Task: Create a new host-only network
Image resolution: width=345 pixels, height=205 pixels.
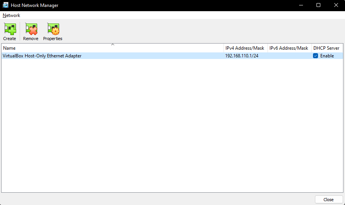Action: point(10,32)
